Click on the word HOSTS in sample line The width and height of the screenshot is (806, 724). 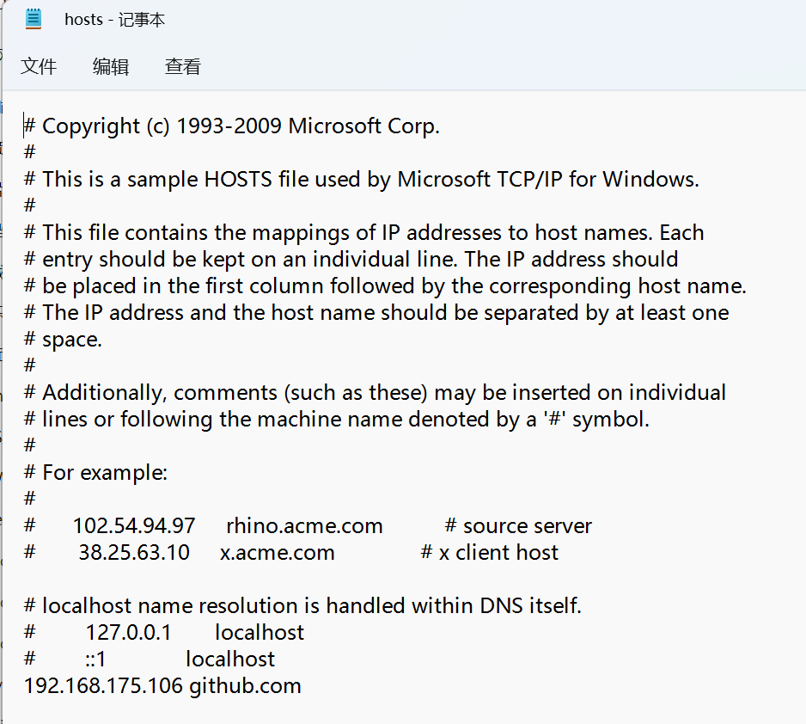(x=238, y=180)
